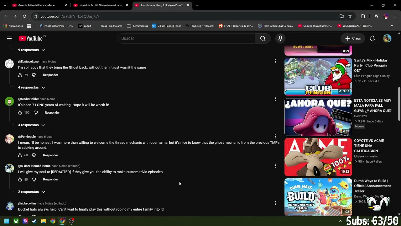The image size is (401, 226).
Task: Like the @EustaceLoser comment
Action: [x=20, y=75]
